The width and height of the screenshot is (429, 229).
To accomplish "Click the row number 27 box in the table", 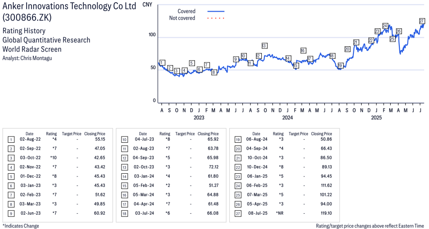I will click(238, 213).
